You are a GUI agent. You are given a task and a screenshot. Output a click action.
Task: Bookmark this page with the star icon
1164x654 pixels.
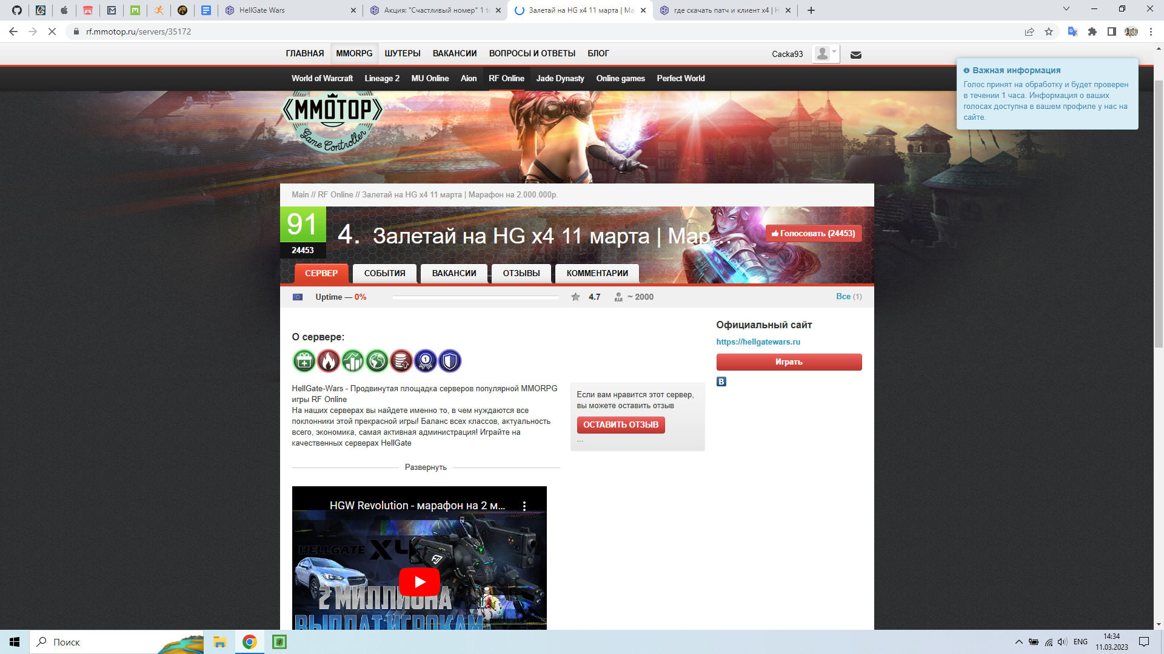click(1049, 31)
